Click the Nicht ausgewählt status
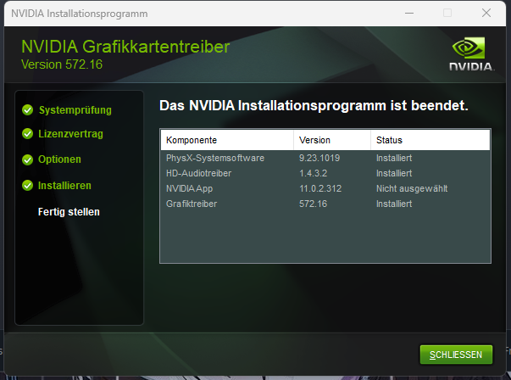The image size is (511, 380). [412, 188]
